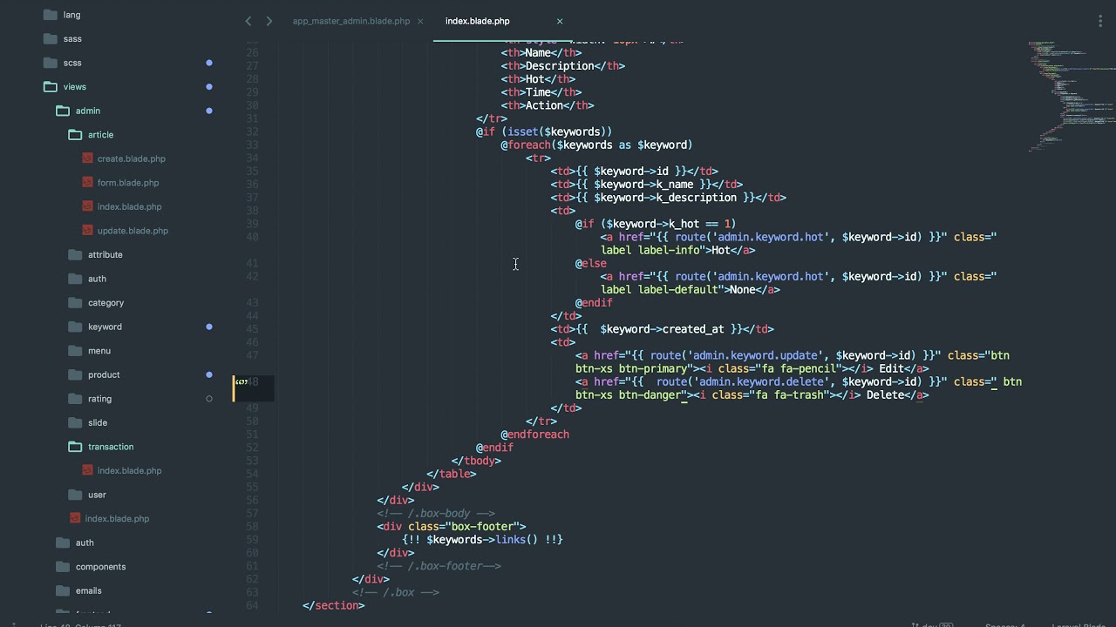Click the <th>Hot</th> line

pyautogui.click(x=538, y=79)
